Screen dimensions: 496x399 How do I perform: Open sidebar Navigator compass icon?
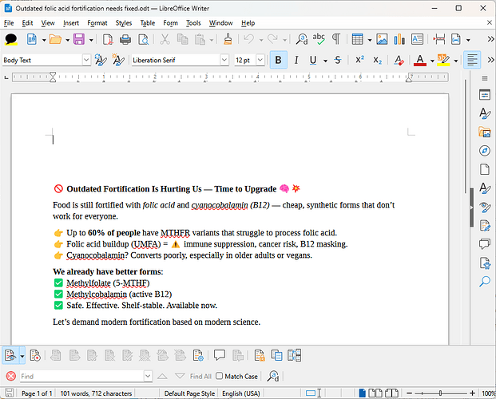[x=484, y=151]
